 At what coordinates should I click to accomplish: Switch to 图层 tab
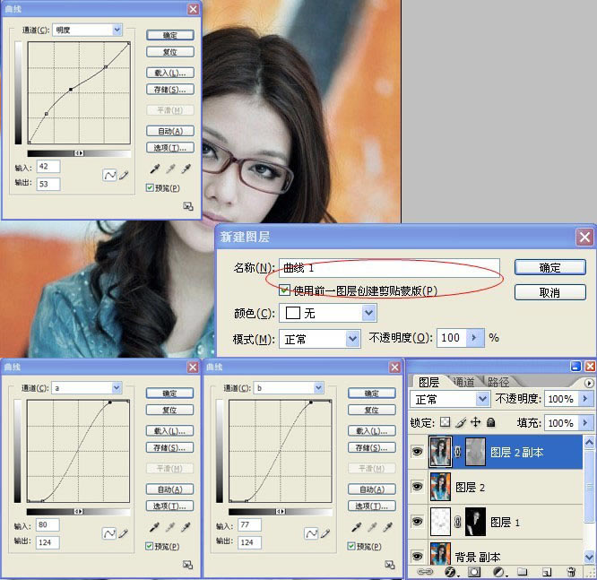(x=428, y=382)
